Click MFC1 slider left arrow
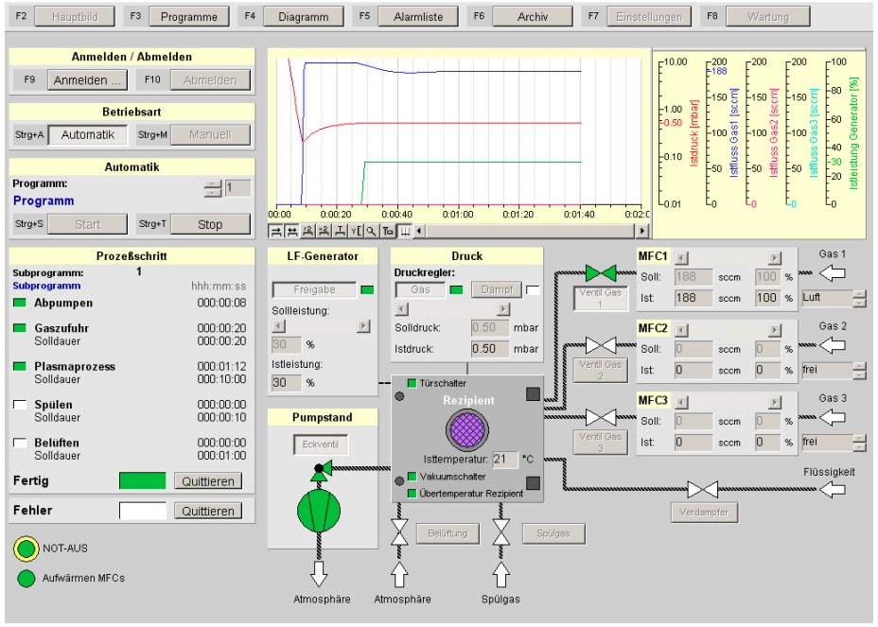This screenshot has width=878, height=627. 681,257
